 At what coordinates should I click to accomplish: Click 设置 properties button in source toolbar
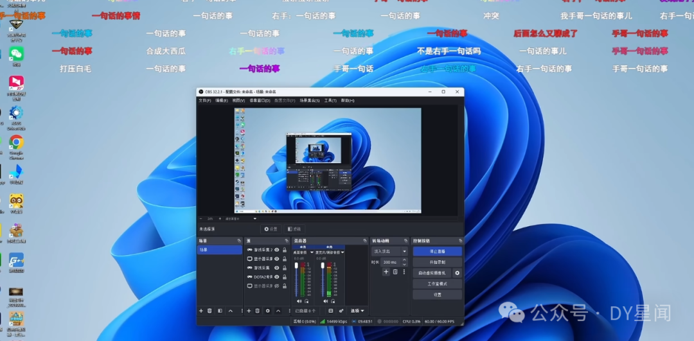click(x=271, y=229)
